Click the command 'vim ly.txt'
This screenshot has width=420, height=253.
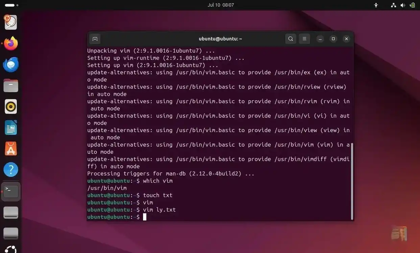(x=159, y=210)
